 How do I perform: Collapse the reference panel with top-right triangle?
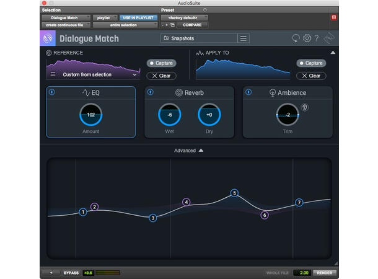click(333, 53)
